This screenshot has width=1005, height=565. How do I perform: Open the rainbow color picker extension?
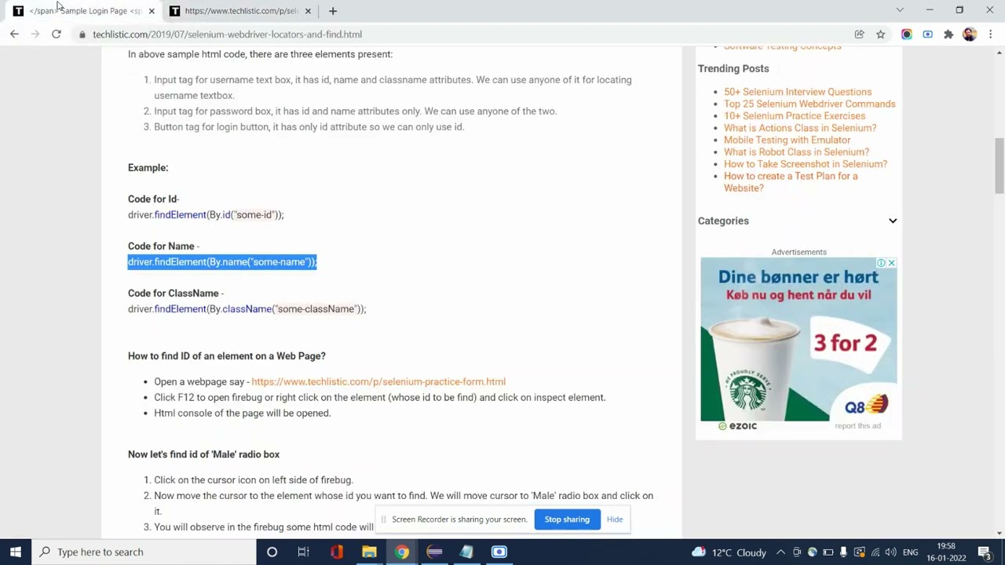click(x=907, y=35)
